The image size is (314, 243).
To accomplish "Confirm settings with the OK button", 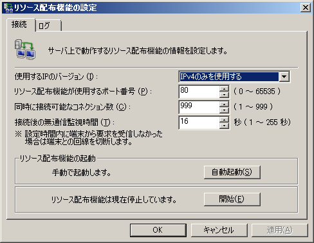I will tap(158, 230).
